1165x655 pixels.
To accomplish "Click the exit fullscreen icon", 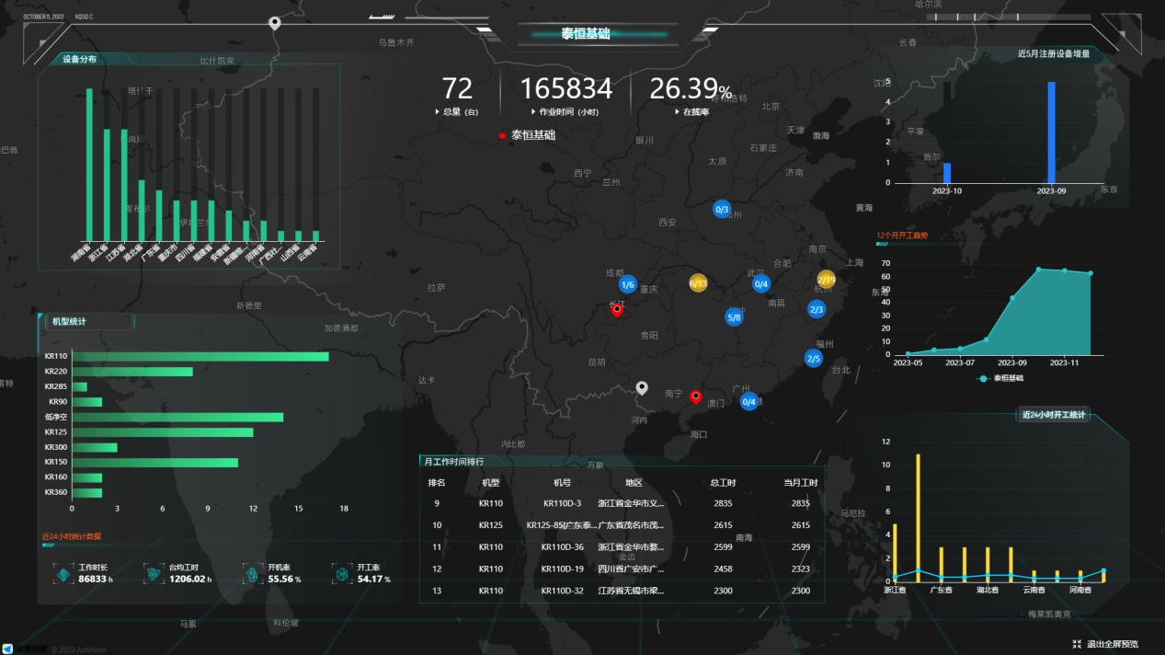I will coord(1077,644).
